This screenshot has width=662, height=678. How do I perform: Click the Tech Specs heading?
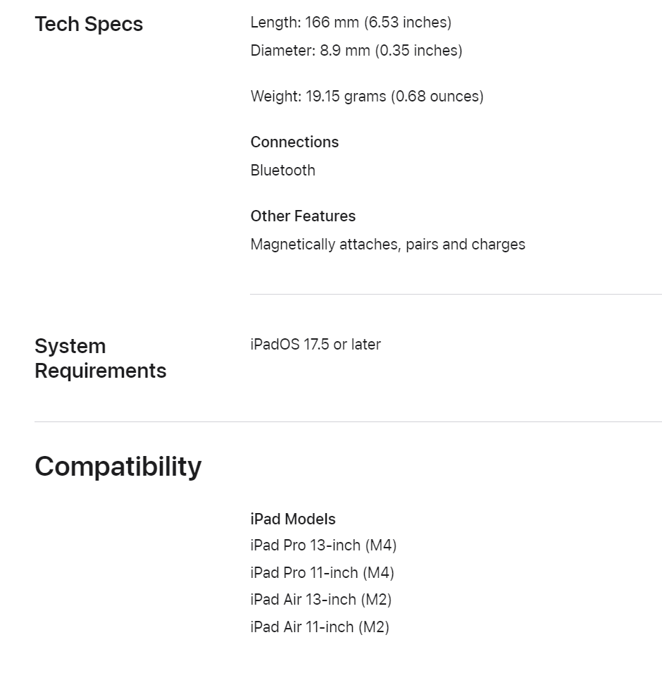[89, 24]
